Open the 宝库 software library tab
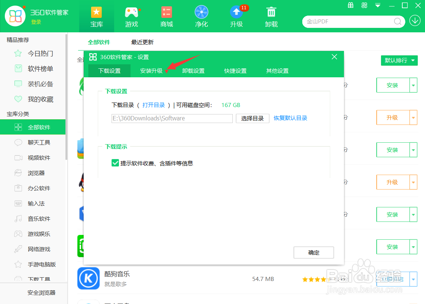425x304 pixels. (x=97, y=17)
